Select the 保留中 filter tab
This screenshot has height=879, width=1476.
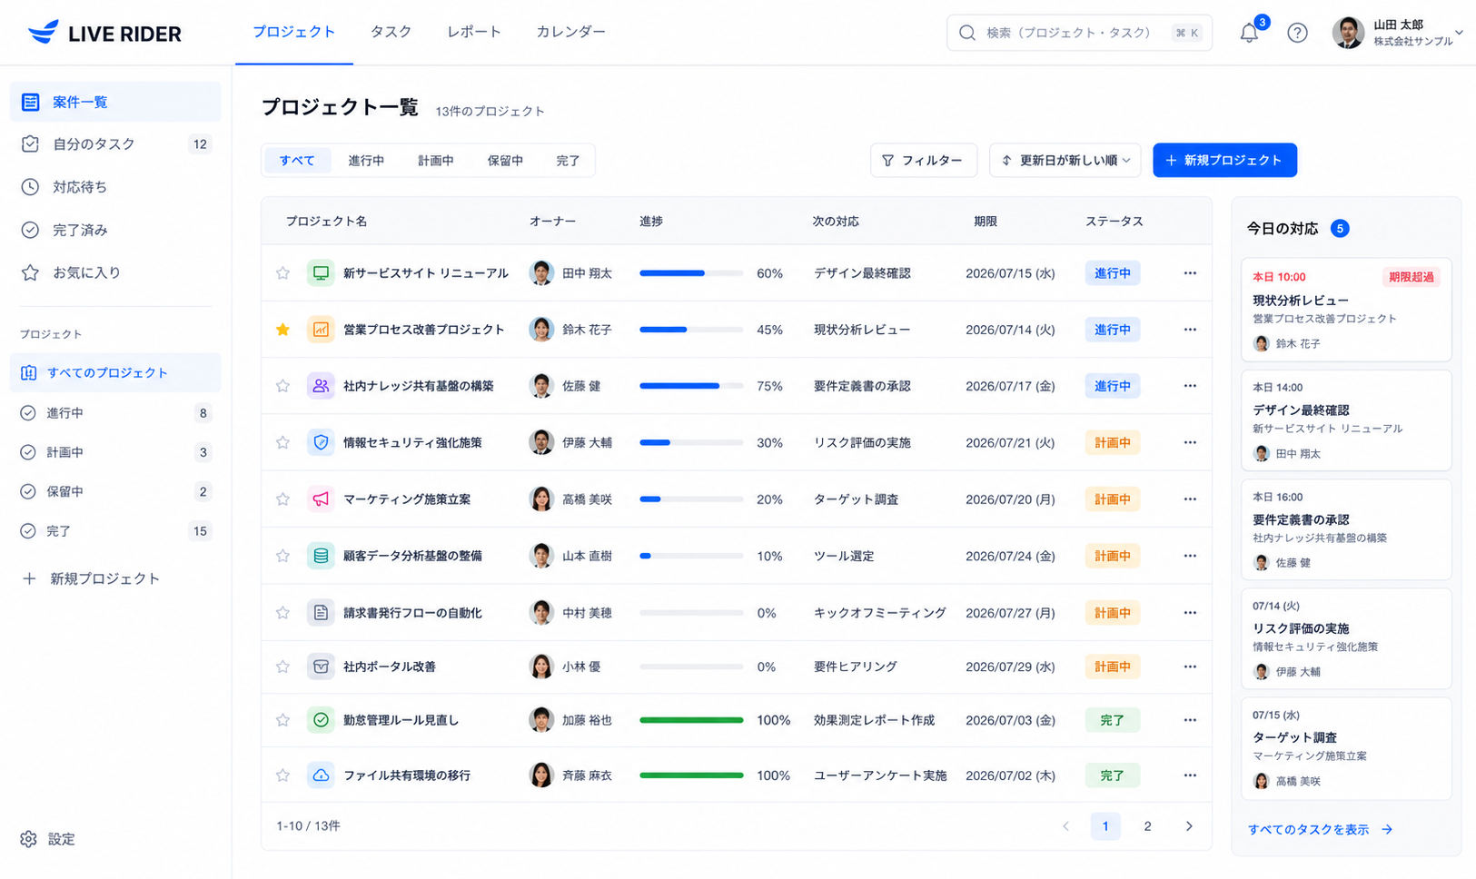pos(505,161)
